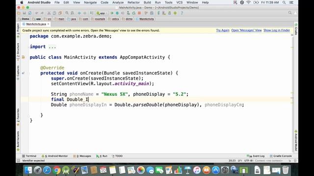Screen dimensions: 314x176
Task: Close the MainActivity.java tab
Action: point(48,24)
